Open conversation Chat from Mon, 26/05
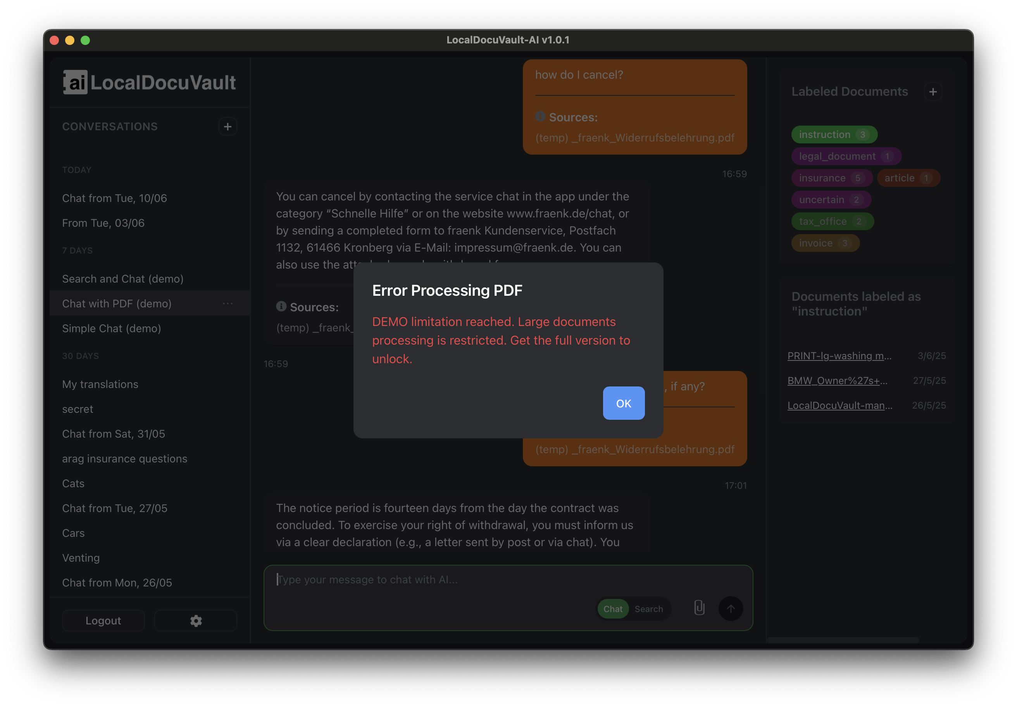This screenshot has height=707, width=1017. click(x=150, y=583)
